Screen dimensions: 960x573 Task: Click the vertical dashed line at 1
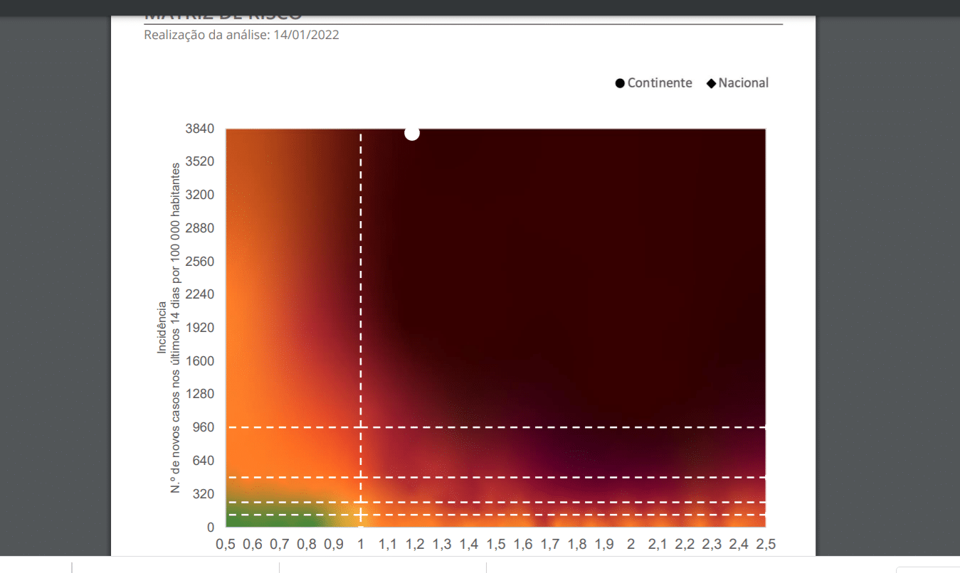coord(361,284)
